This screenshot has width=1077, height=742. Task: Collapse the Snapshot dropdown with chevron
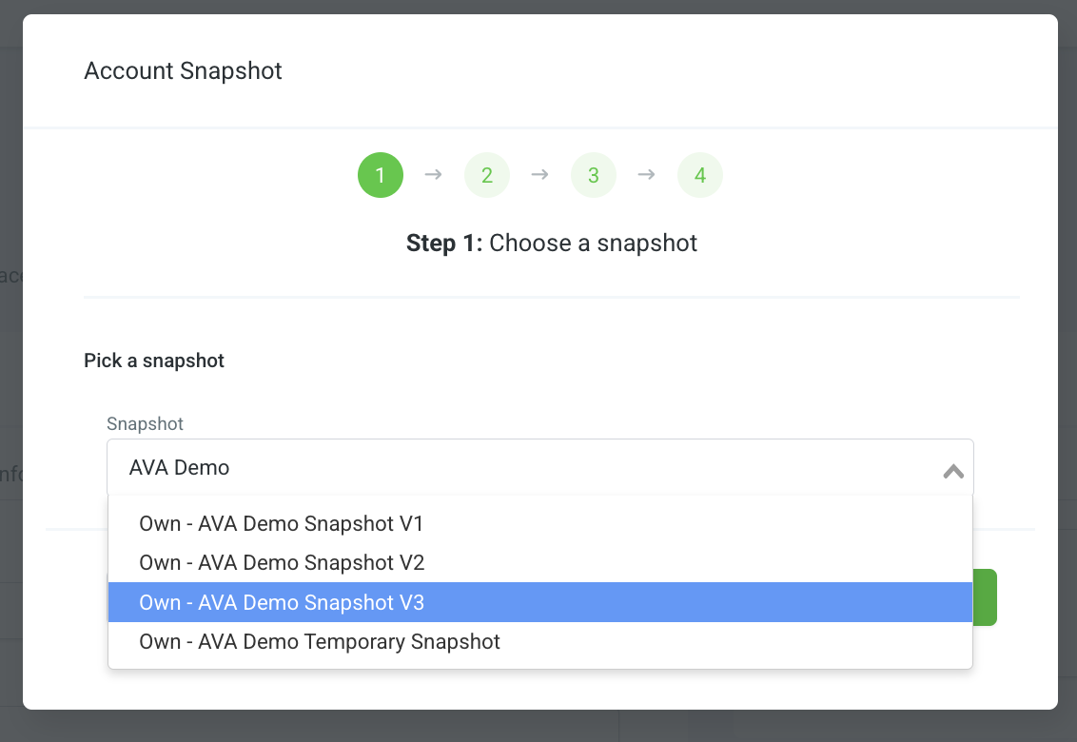coord(953,471)
